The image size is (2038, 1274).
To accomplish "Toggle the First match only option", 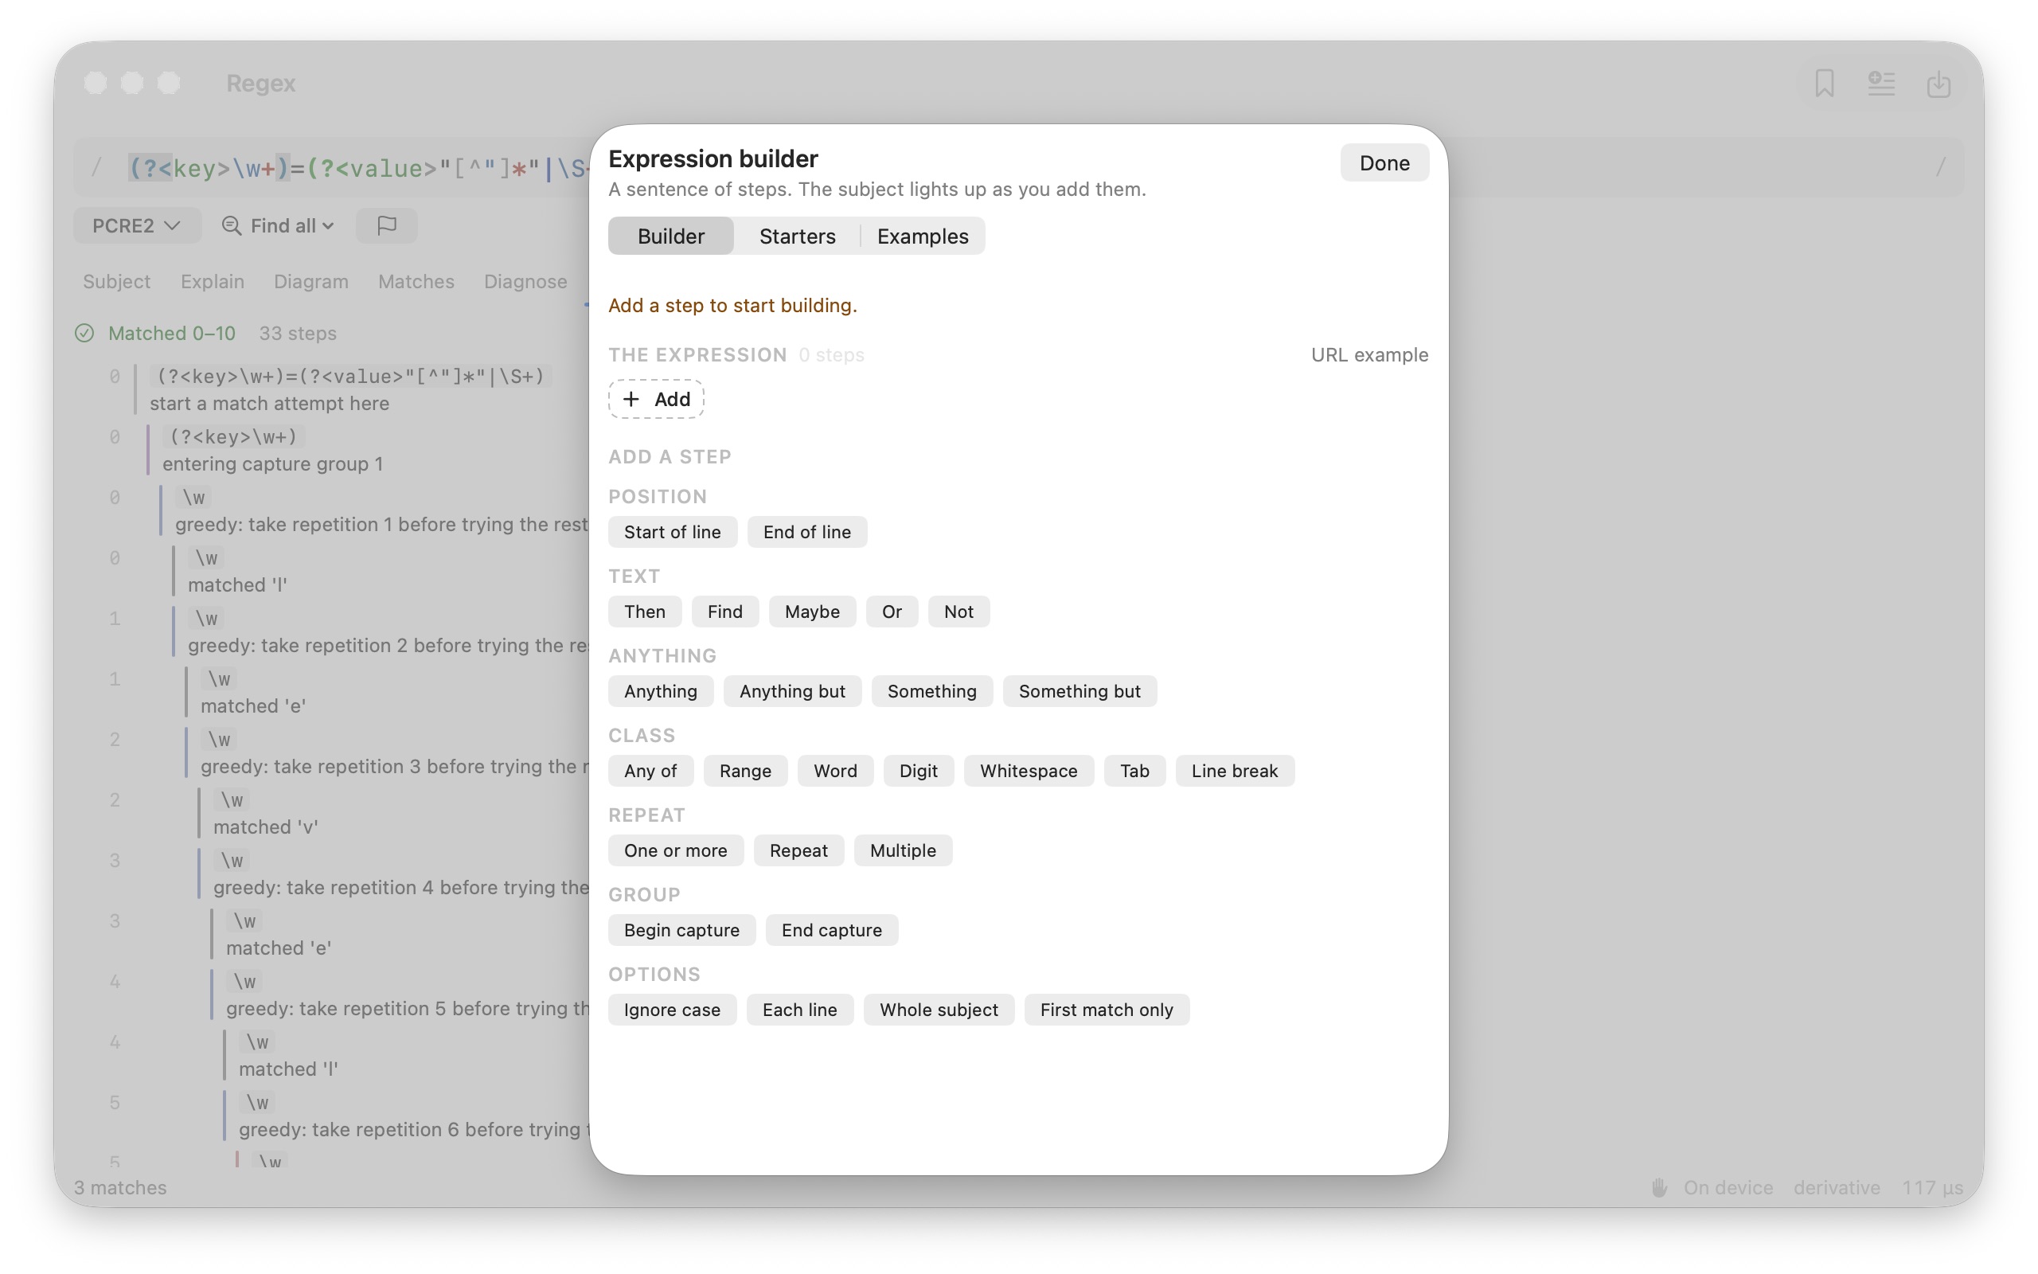I will (x=1106, y=1010).
